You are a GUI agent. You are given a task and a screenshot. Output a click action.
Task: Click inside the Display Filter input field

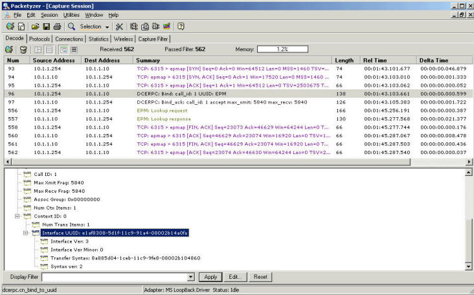115,277
